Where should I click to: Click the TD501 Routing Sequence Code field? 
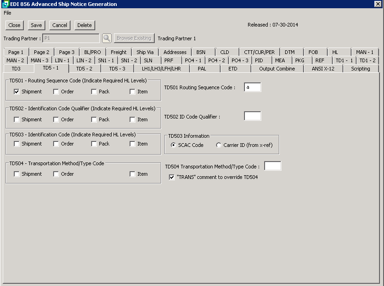(x=252, y=87)
